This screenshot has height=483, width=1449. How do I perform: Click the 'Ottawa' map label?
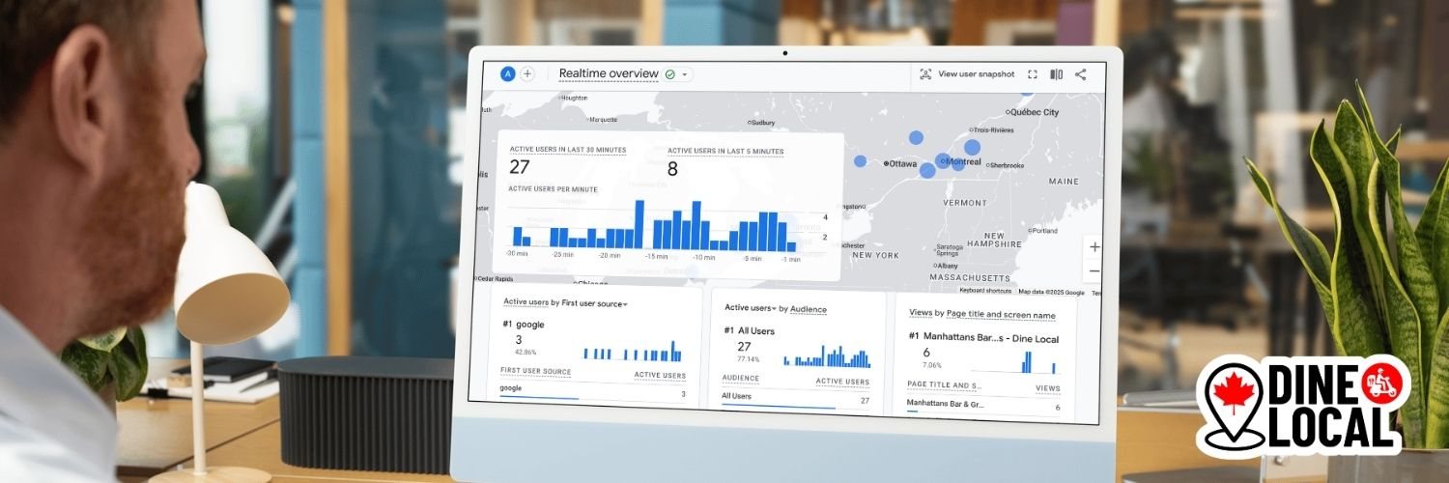point(902,164)
